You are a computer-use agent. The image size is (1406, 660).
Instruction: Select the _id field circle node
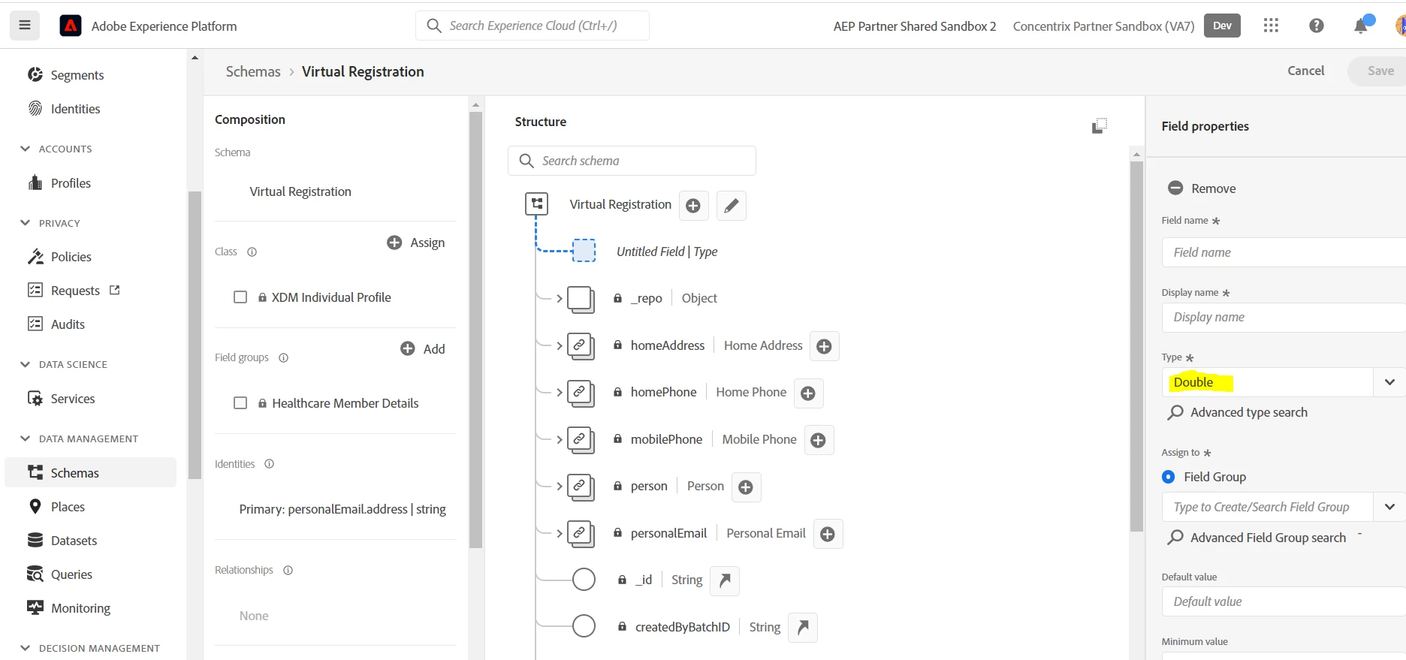(x=584, y=580)
